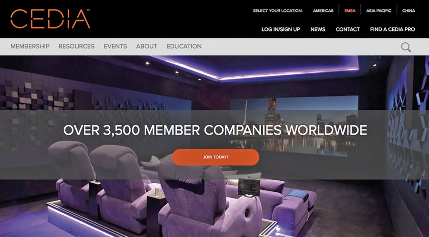Viewport: 429px width, 237px height.
Task: Select the EMEA location
Action: 350,10
